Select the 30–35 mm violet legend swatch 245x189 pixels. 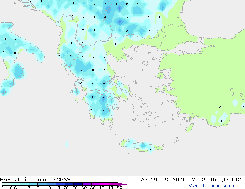87,184
